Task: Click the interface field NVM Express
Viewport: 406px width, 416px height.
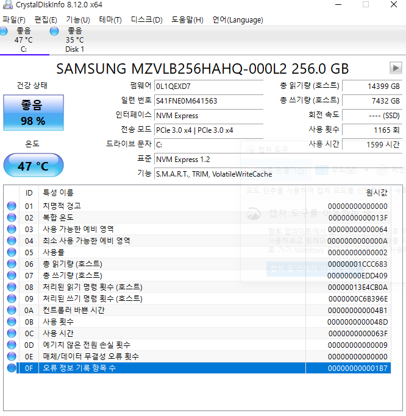Action: [208, 116]
